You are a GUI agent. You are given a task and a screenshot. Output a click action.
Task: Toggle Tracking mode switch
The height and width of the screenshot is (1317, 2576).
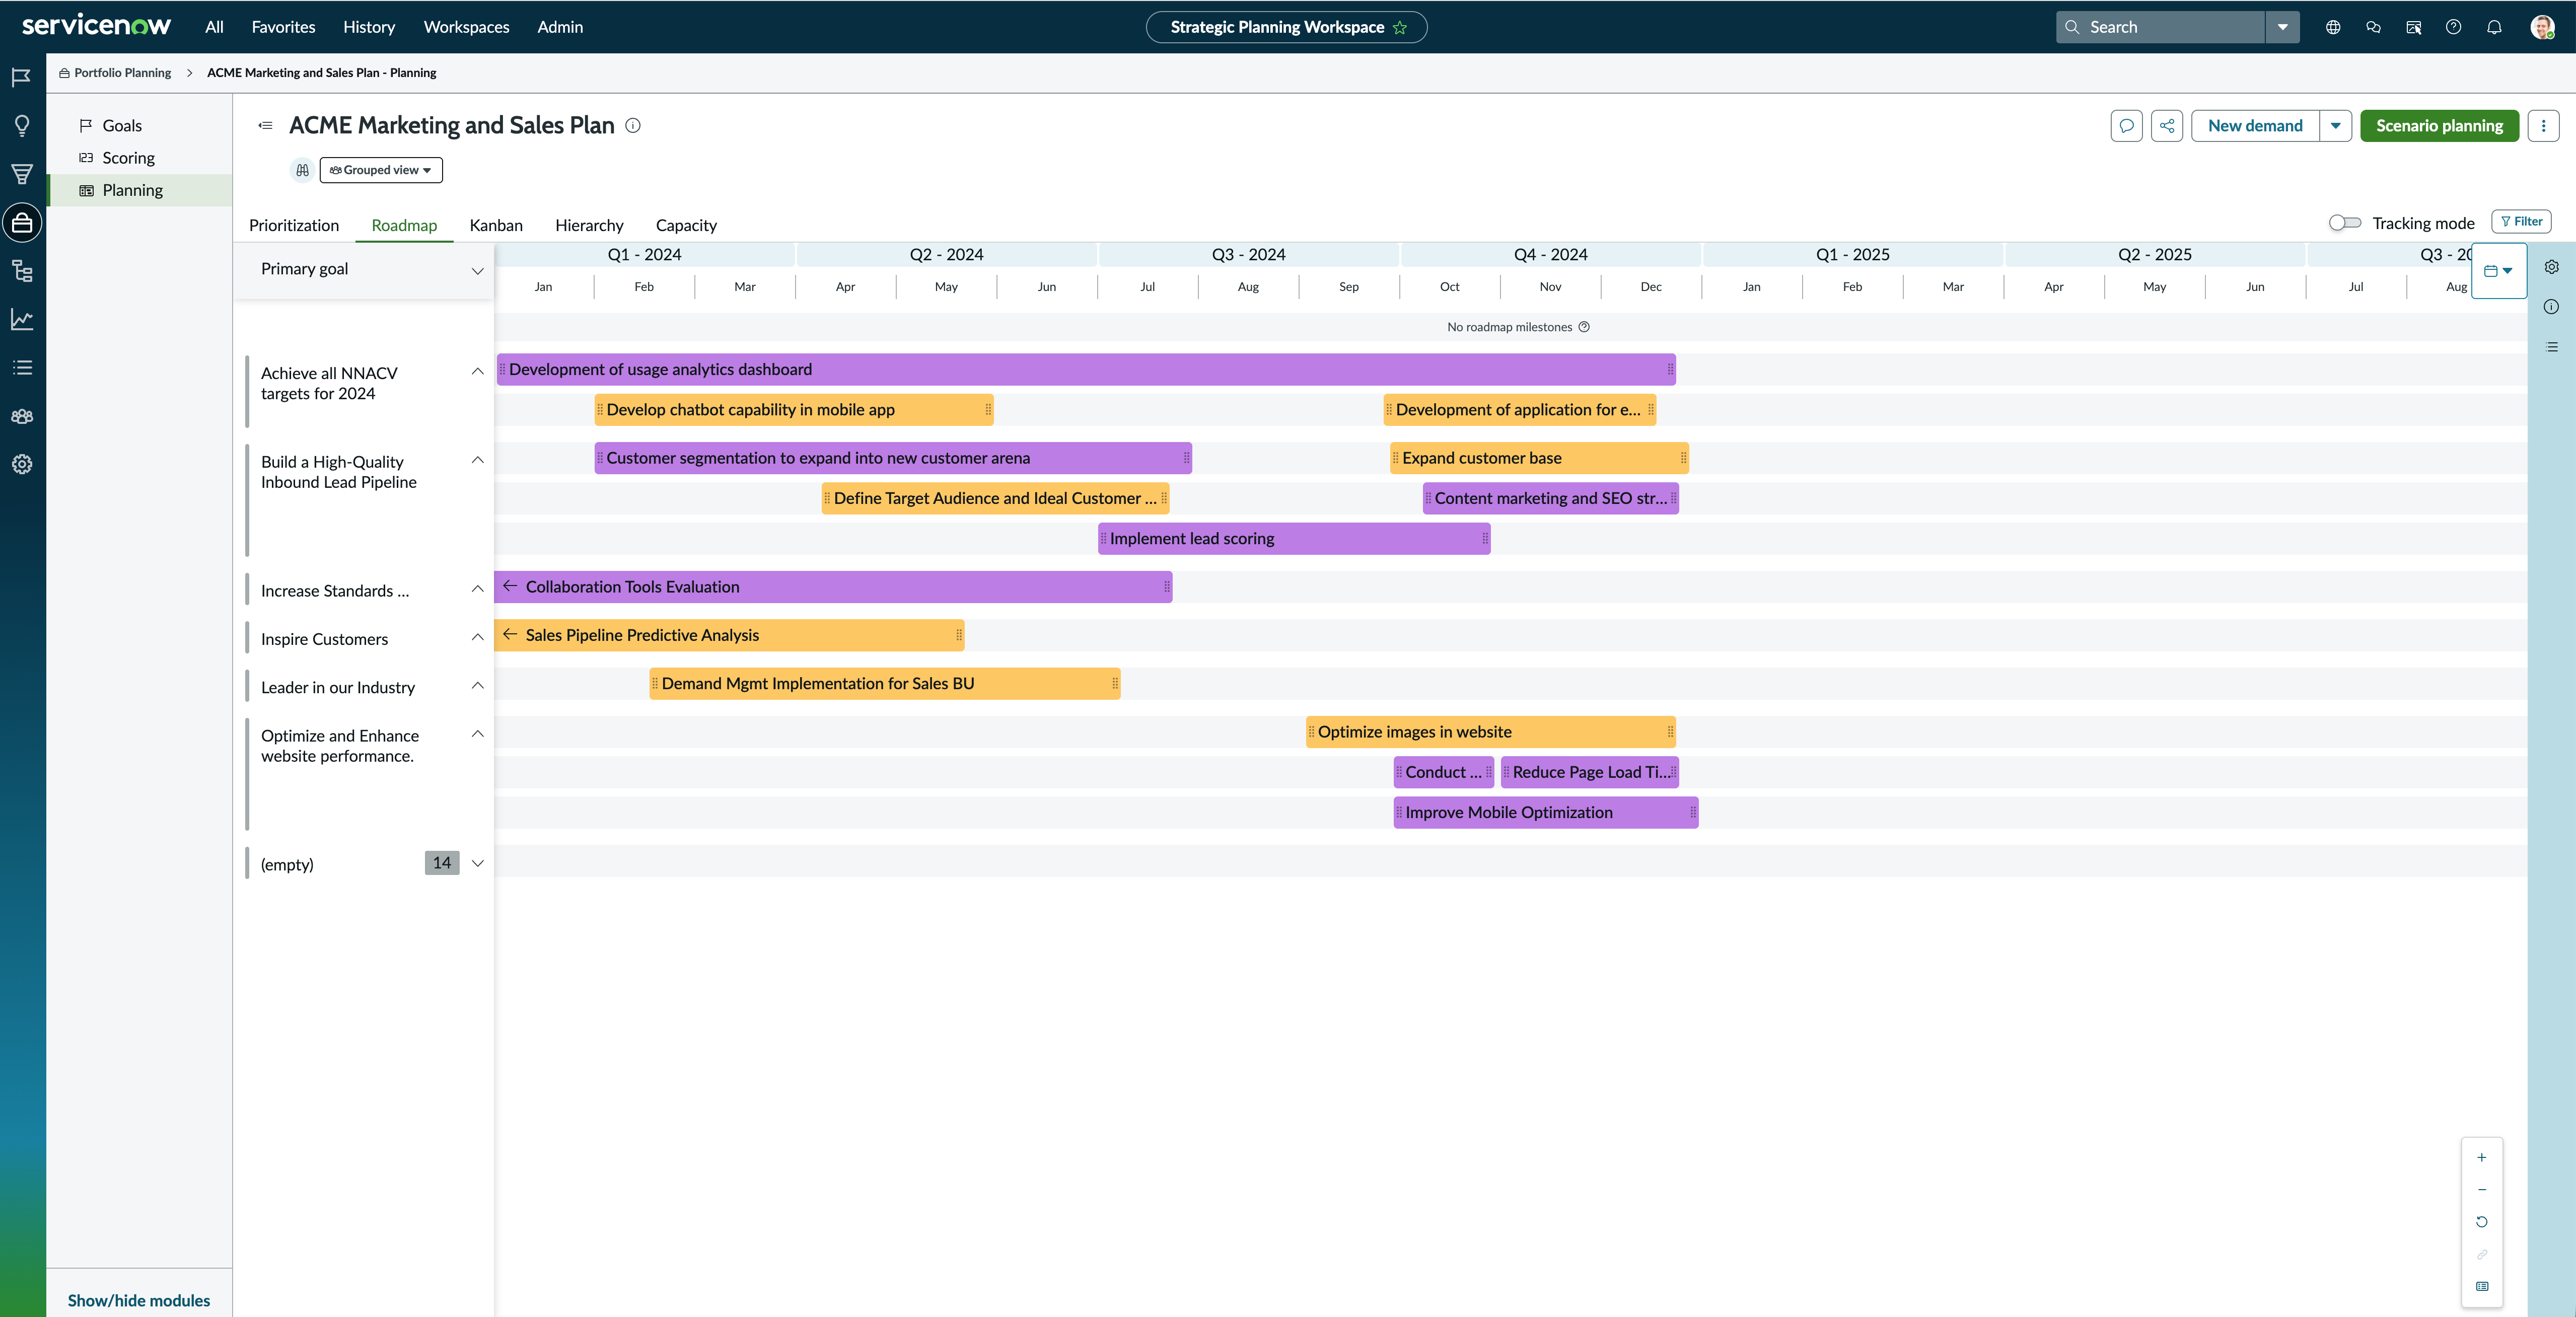(2345, 223)
